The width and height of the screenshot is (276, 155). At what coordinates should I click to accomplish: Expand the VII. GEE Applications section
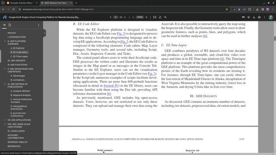point(5,120)
